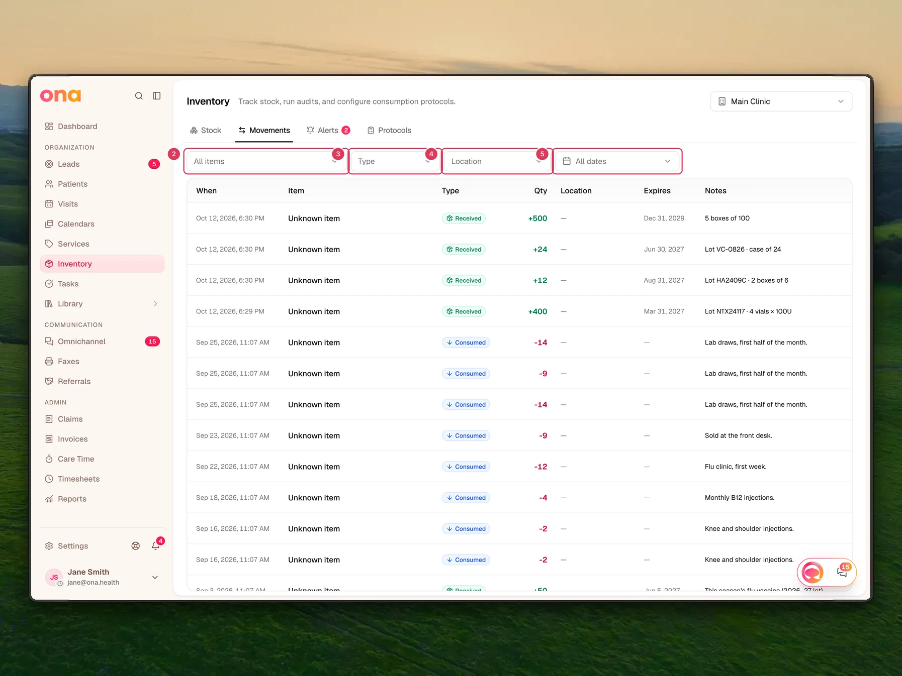
Task: Open Calendars in sidebar
Action: (102, 224)
